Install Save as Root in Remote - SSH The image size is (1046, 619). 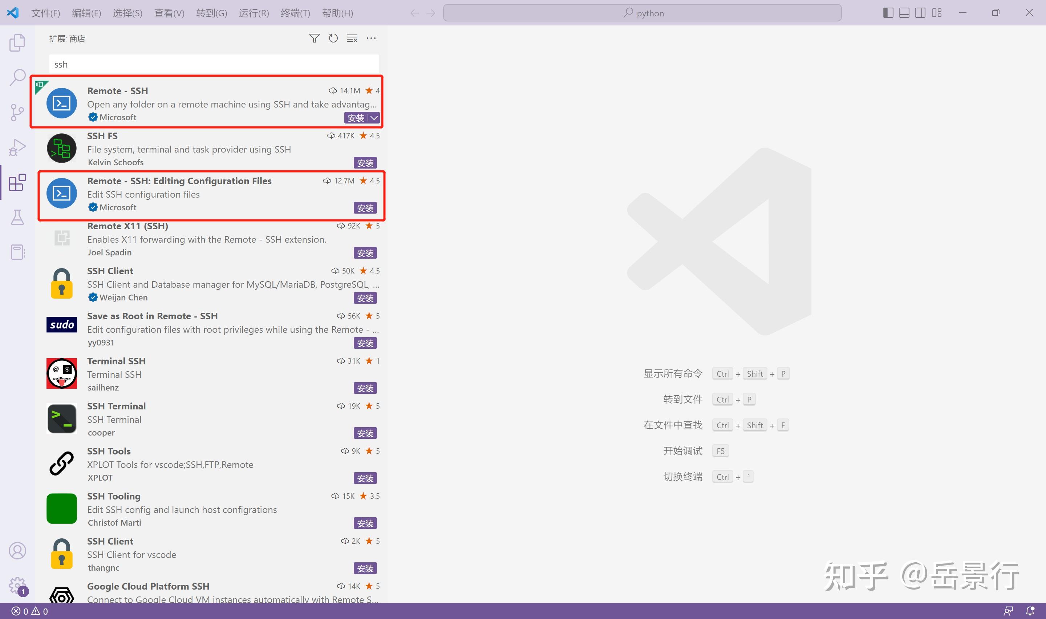[x=365, y=343]
